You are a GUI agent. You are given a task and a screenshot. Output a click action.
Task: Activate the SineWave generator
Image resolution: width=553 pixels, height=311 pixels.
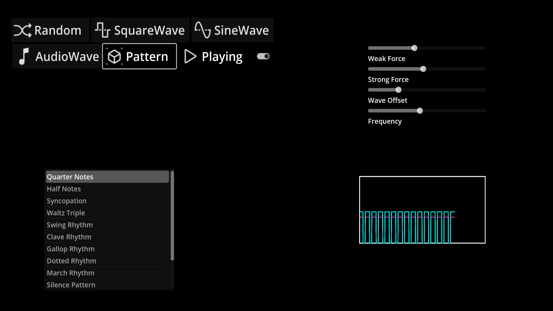tap(232, 30)
